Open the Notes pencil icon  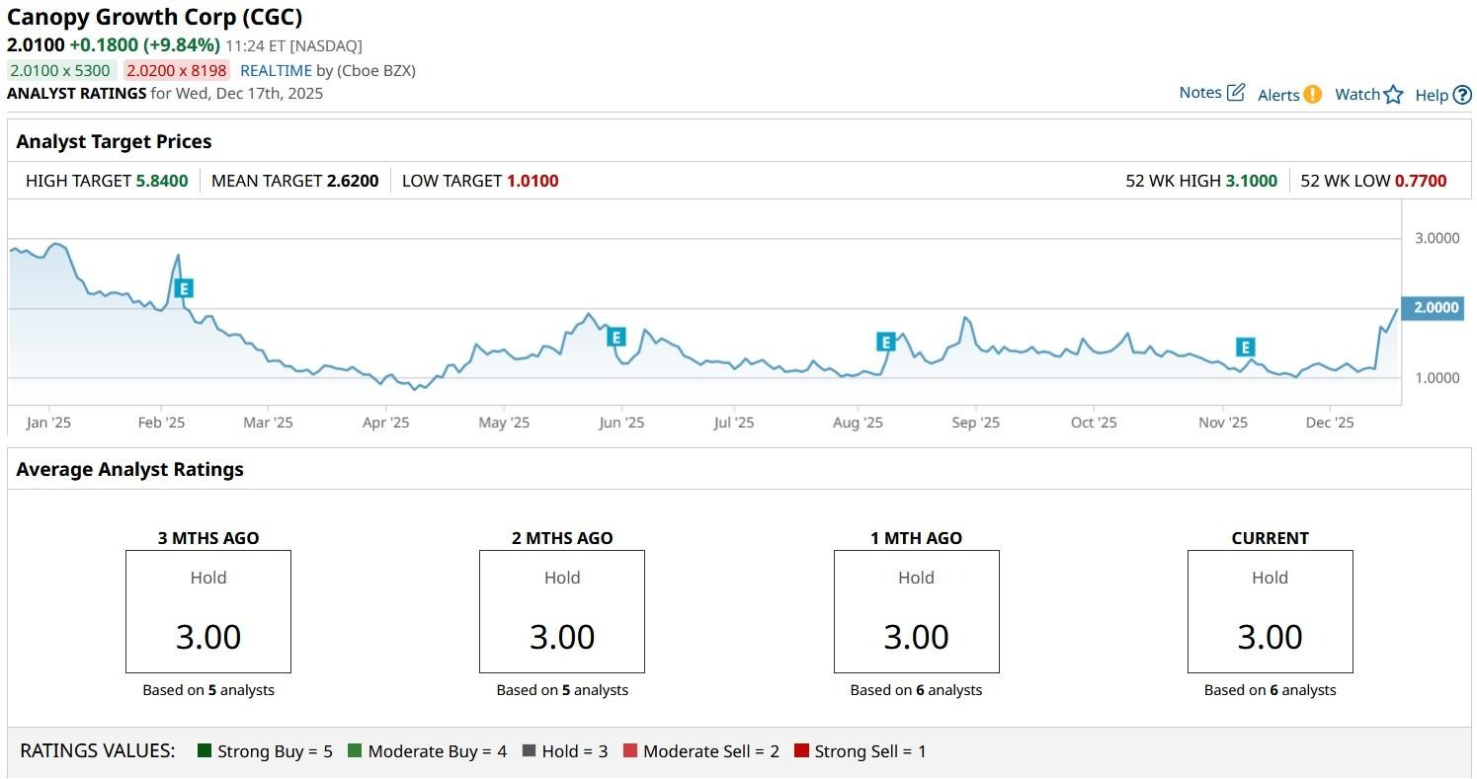click(1236, 93)
